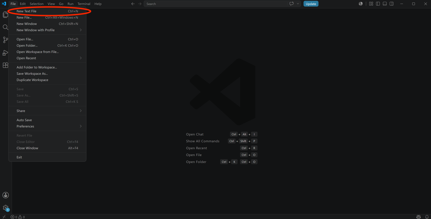Click Open Folder welcome shortcut text
The height and width of the screenshot is (219, 431).
click(196, 162)
